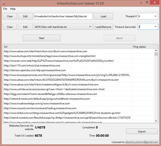Expand the Threads # dropdown arrow
161x146 pixels.
(x=155, y=16)
